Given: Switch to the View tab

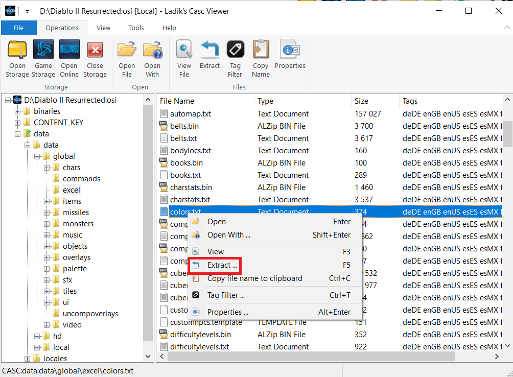Looking at the screenshot, I should pyautogui.click(x=103, y=28).
